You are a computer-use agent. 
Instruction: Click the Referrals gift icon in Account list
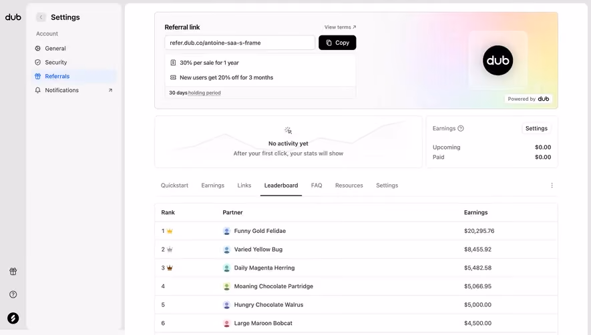(37, 76)
